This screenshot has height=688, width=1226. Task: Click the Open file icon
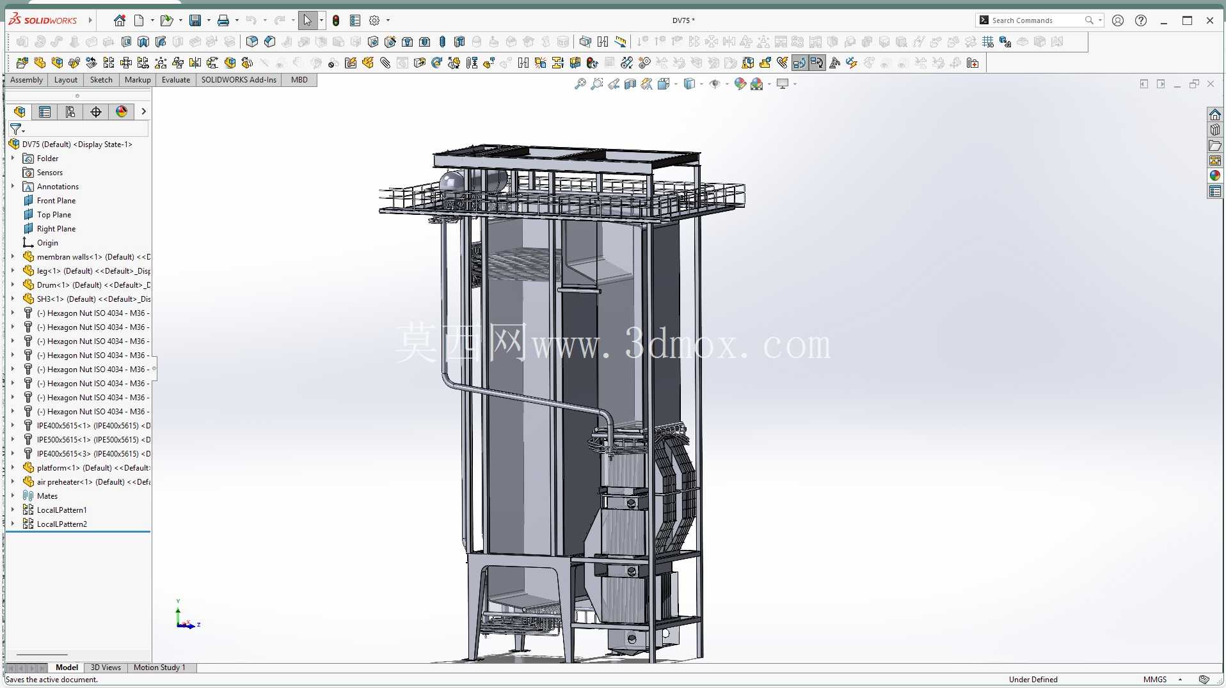pyautogui.click(x=166, y=20)
